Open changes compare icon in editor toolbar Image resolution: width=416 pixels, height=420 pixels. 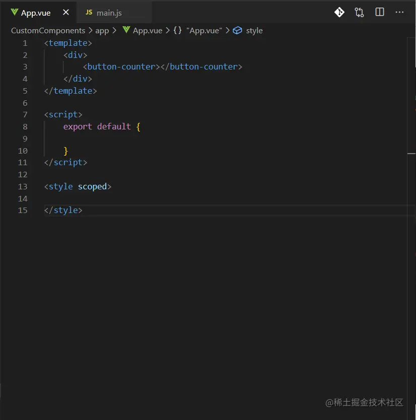(359, 12)
